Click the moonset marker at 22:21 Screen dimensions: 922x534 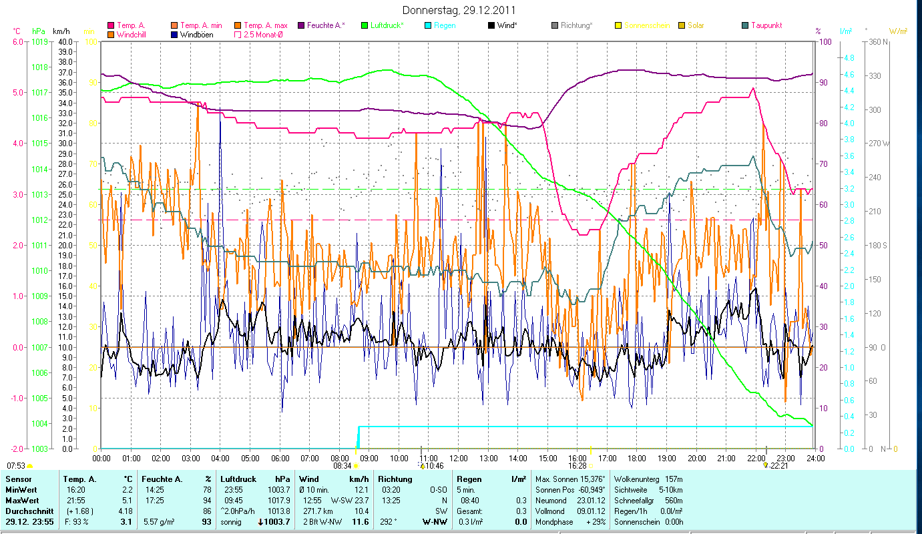pyautogui.click(x=766, y=465)
